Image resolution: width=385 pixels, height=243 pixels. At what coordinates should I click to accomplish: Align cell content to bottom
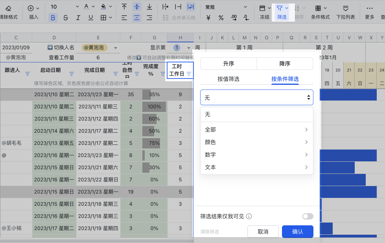pyautogui.click(x=149, y=7)
